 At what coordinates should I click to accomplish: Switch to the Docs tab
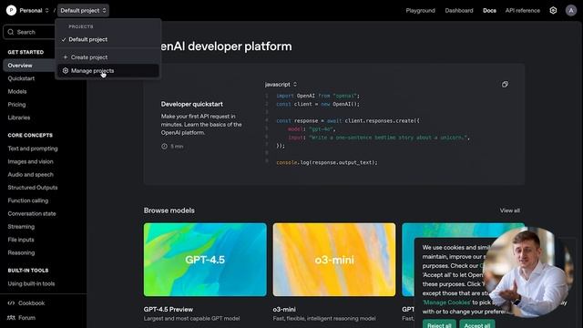point(489,10)
